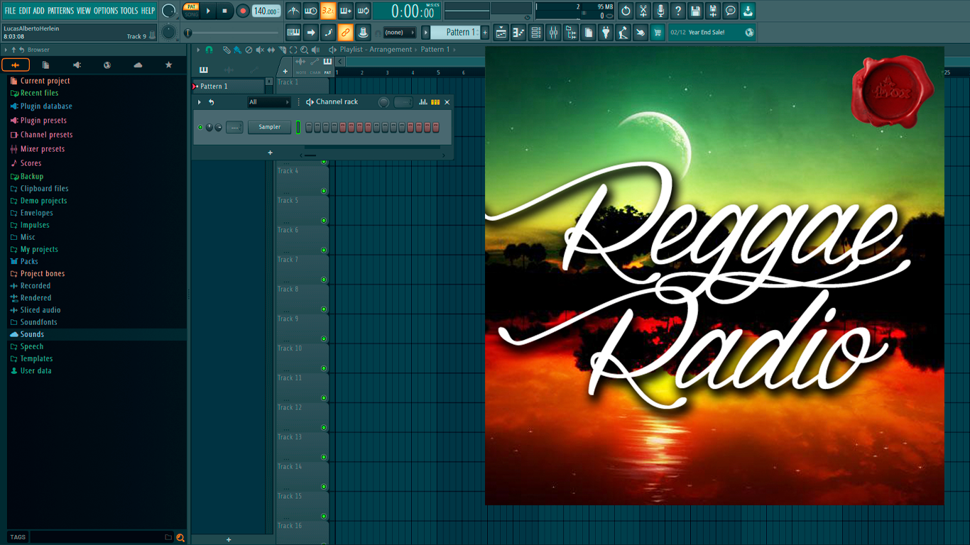Click the export download icon
Viewport: 970px width, 545px height.
tap(748, 11)
